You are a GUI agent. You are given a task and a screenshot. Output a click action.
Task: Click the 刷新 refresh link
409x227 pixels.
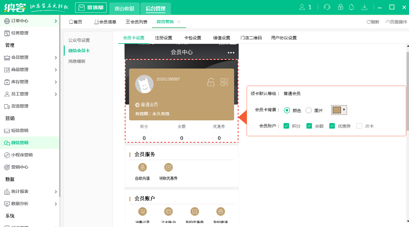point(373,22)
